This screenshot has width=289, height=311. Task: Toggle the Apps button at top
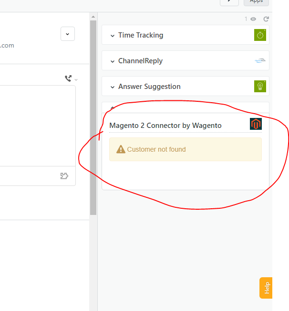click(256, 2)
